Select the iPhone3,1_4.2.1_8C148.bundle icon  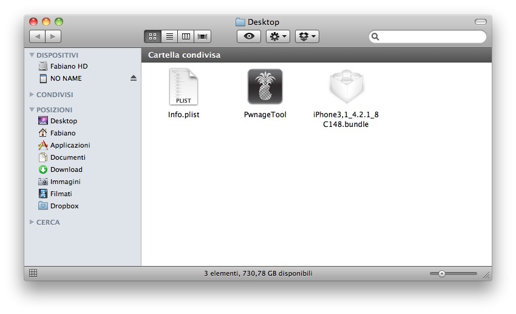coord(346,86)
